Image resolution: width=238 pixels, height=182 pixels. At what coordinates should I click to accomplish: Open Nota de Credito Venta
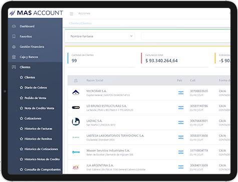(x=39, y=108)
